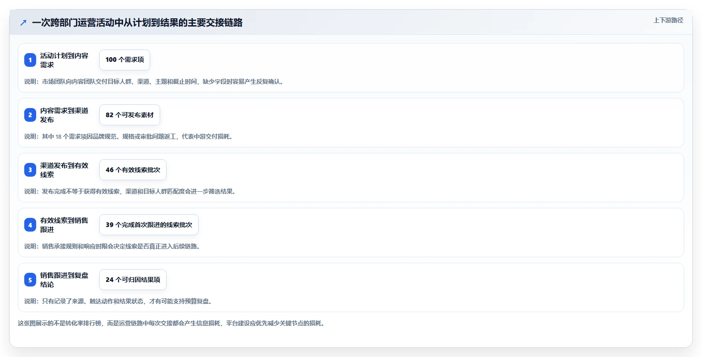Click the '100 个需求项' pill
702x357 pixels.
pyautogui.click(x=124, y=60)
